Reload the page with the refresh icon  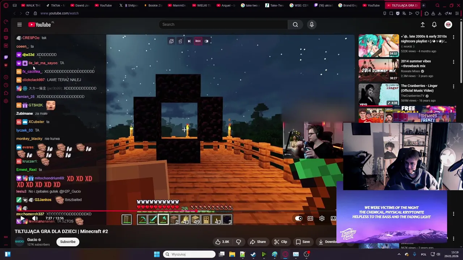[27, 13]
